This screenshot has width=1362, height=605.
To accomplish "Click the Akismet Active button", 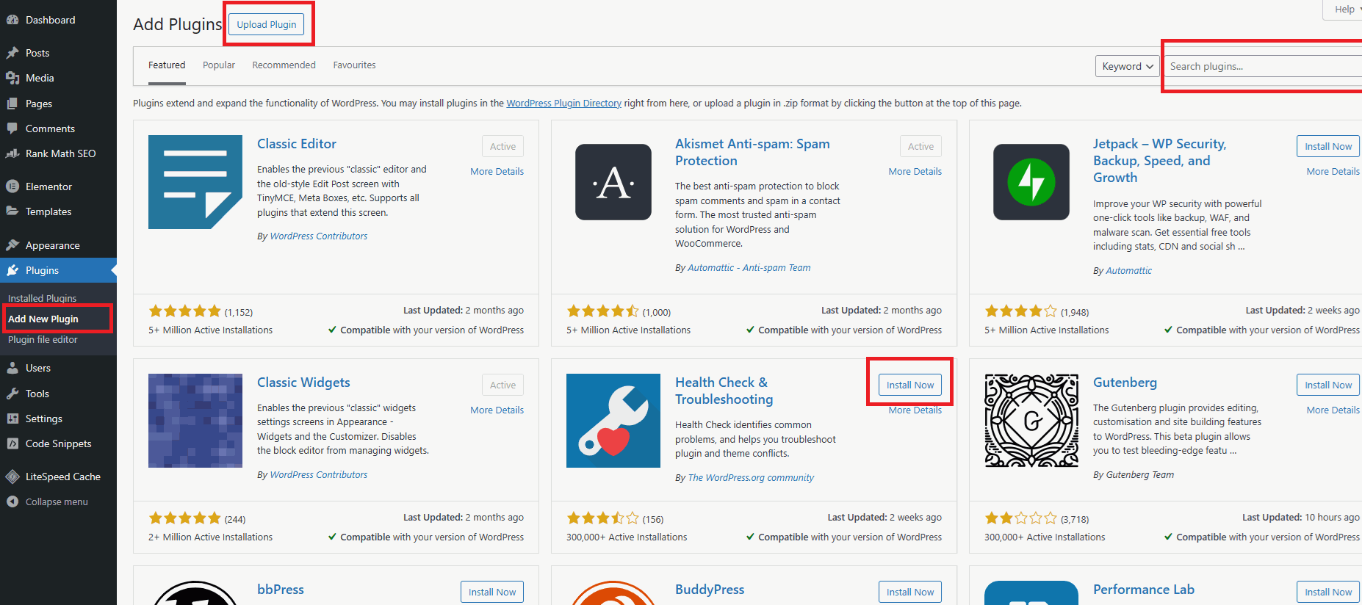I will (x=921, y=146).
